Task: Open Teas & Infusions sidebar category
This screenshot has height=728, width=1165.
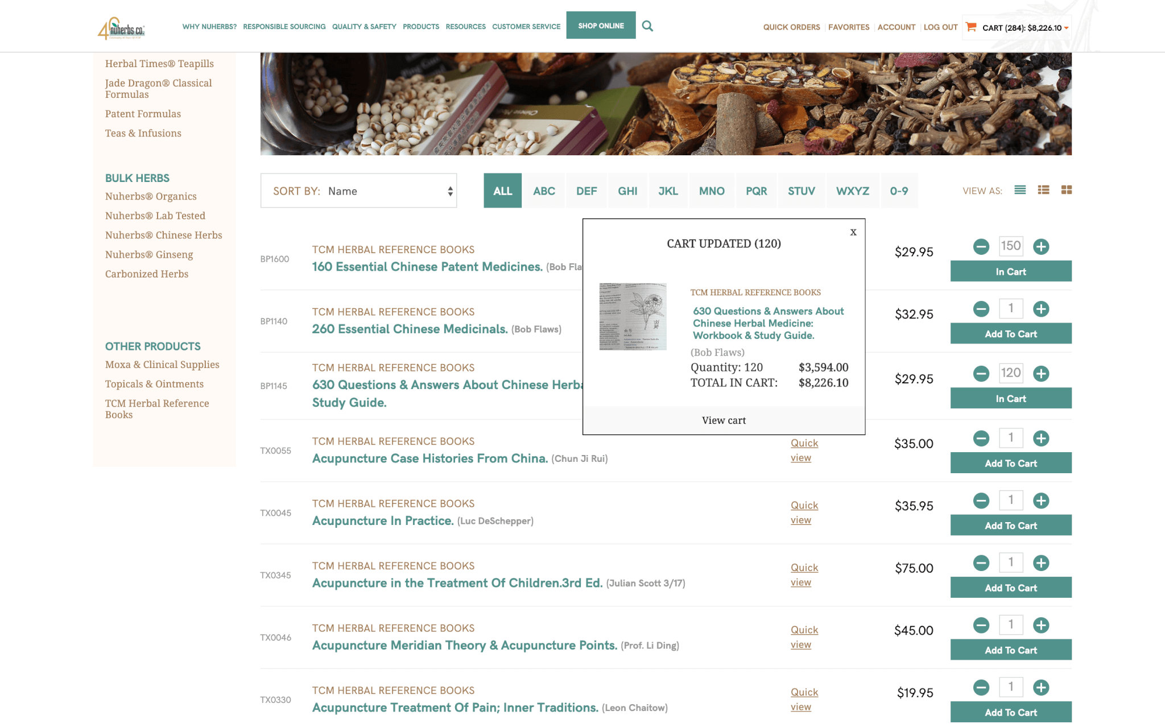Action: click(x=143, y=133)
